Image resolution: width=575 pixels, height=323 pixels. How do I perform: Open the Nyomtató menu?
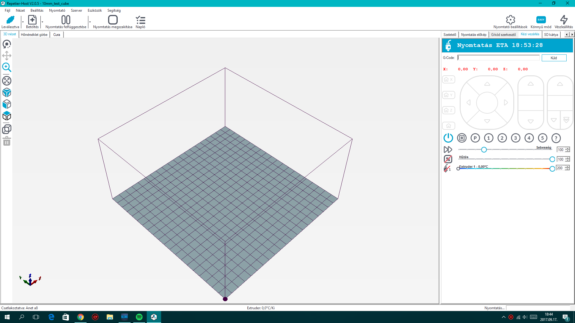coord(57,10)
